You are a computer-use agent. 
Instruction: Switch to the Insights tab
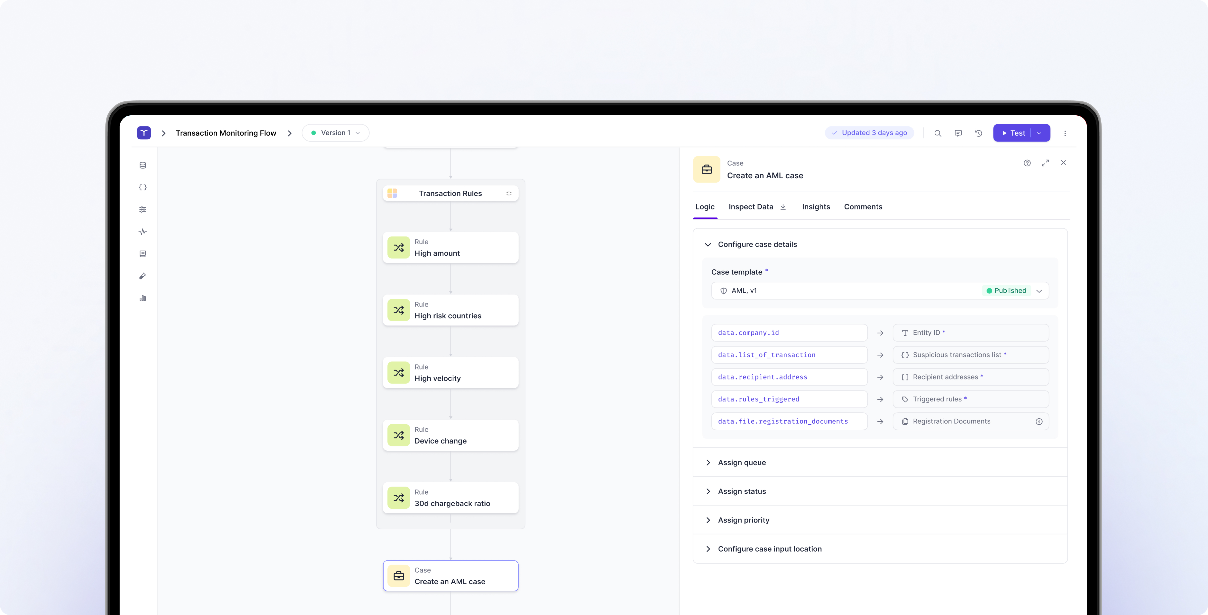(815, 207)
